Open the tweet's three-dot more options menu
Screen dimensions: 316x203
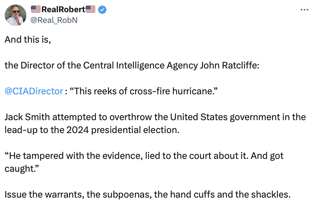click(x=304, y=10)
